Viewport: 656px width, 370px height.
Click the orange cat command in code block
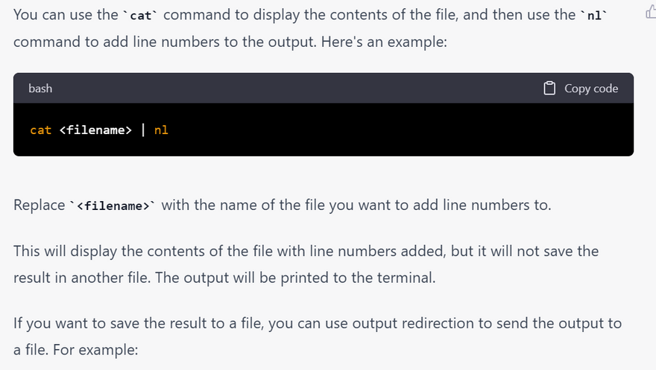click(40, 130)
